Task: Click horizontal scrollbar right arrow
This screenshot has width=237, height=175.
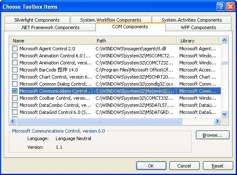Action: pos(217,121)
